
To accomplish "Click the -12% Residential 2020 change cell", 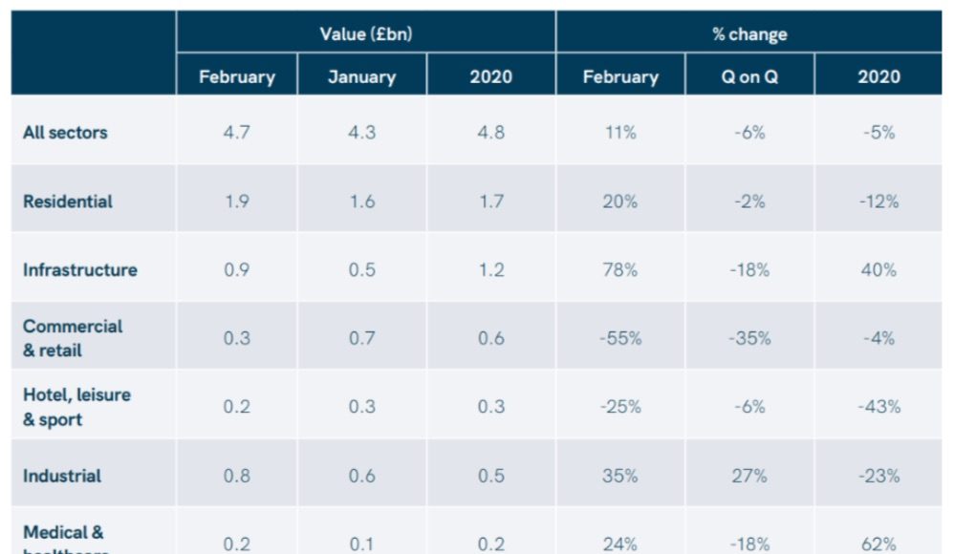I will (x=878, y=202).
